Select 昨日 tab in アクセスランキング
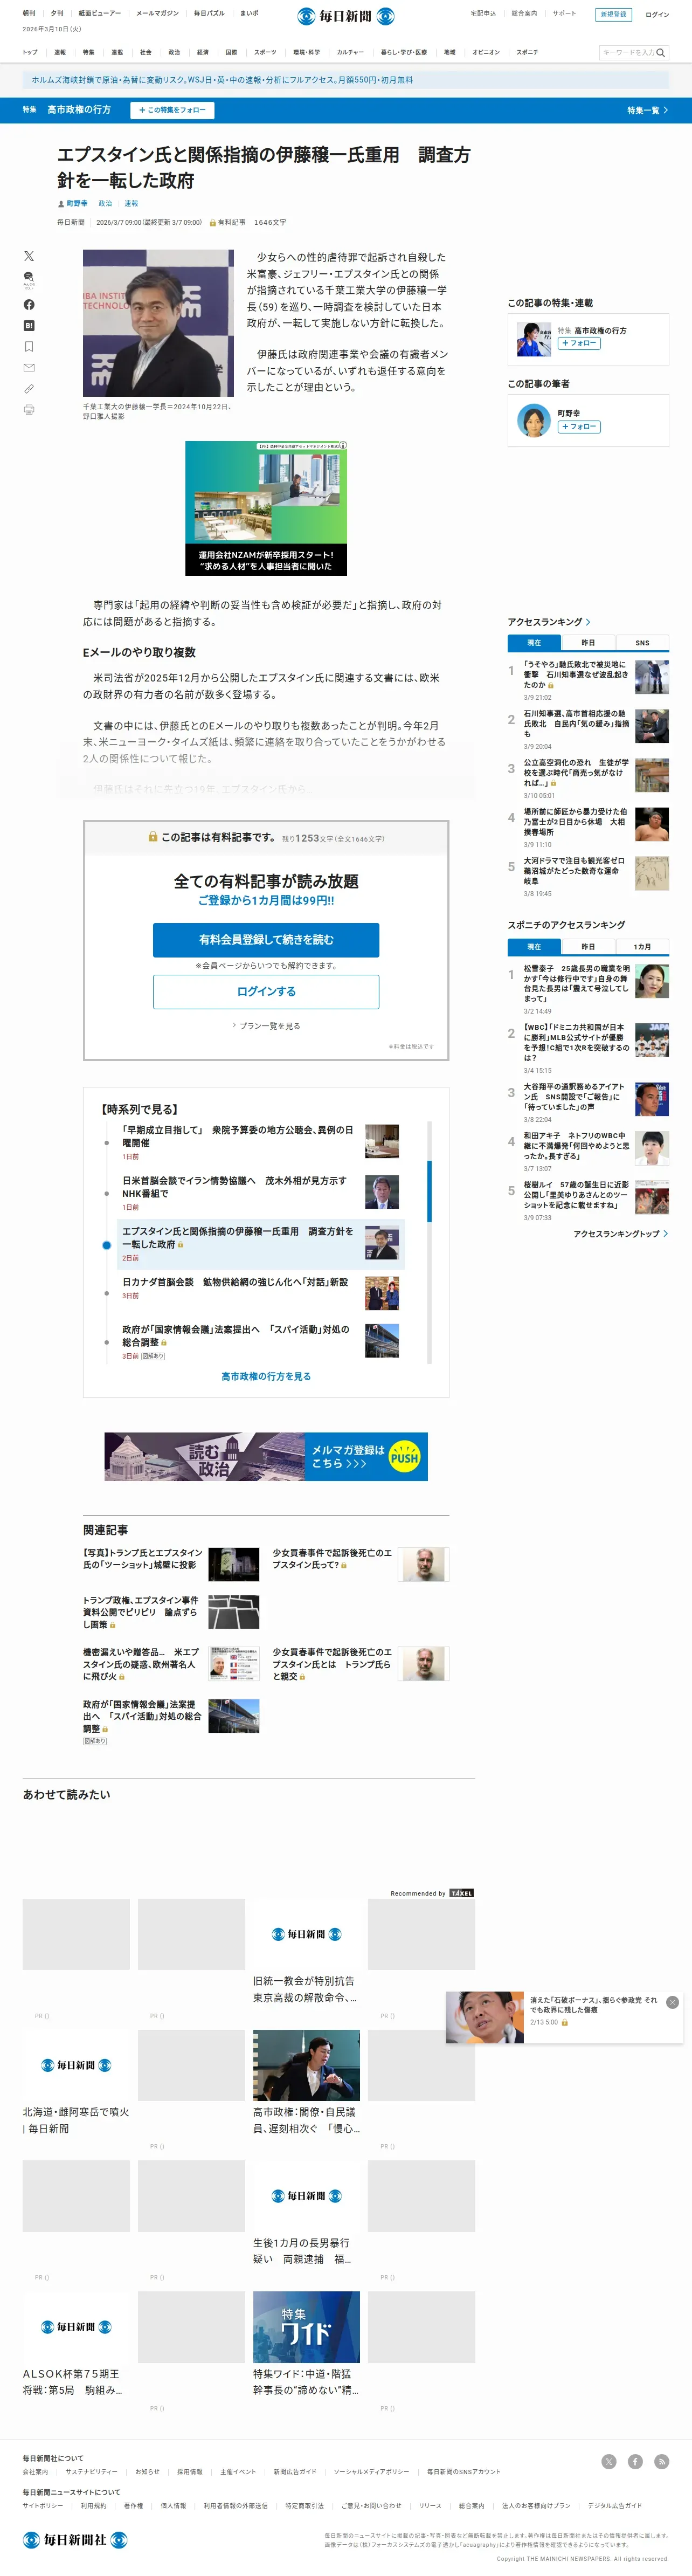Screen dimensions: 692x2576 (x=588, y=643)
